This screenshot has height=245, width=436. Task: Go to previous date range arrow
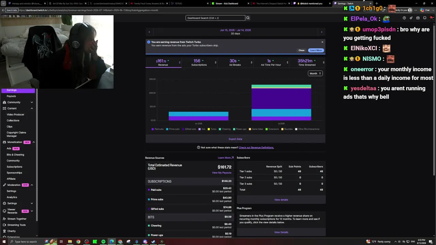point(149,32)
